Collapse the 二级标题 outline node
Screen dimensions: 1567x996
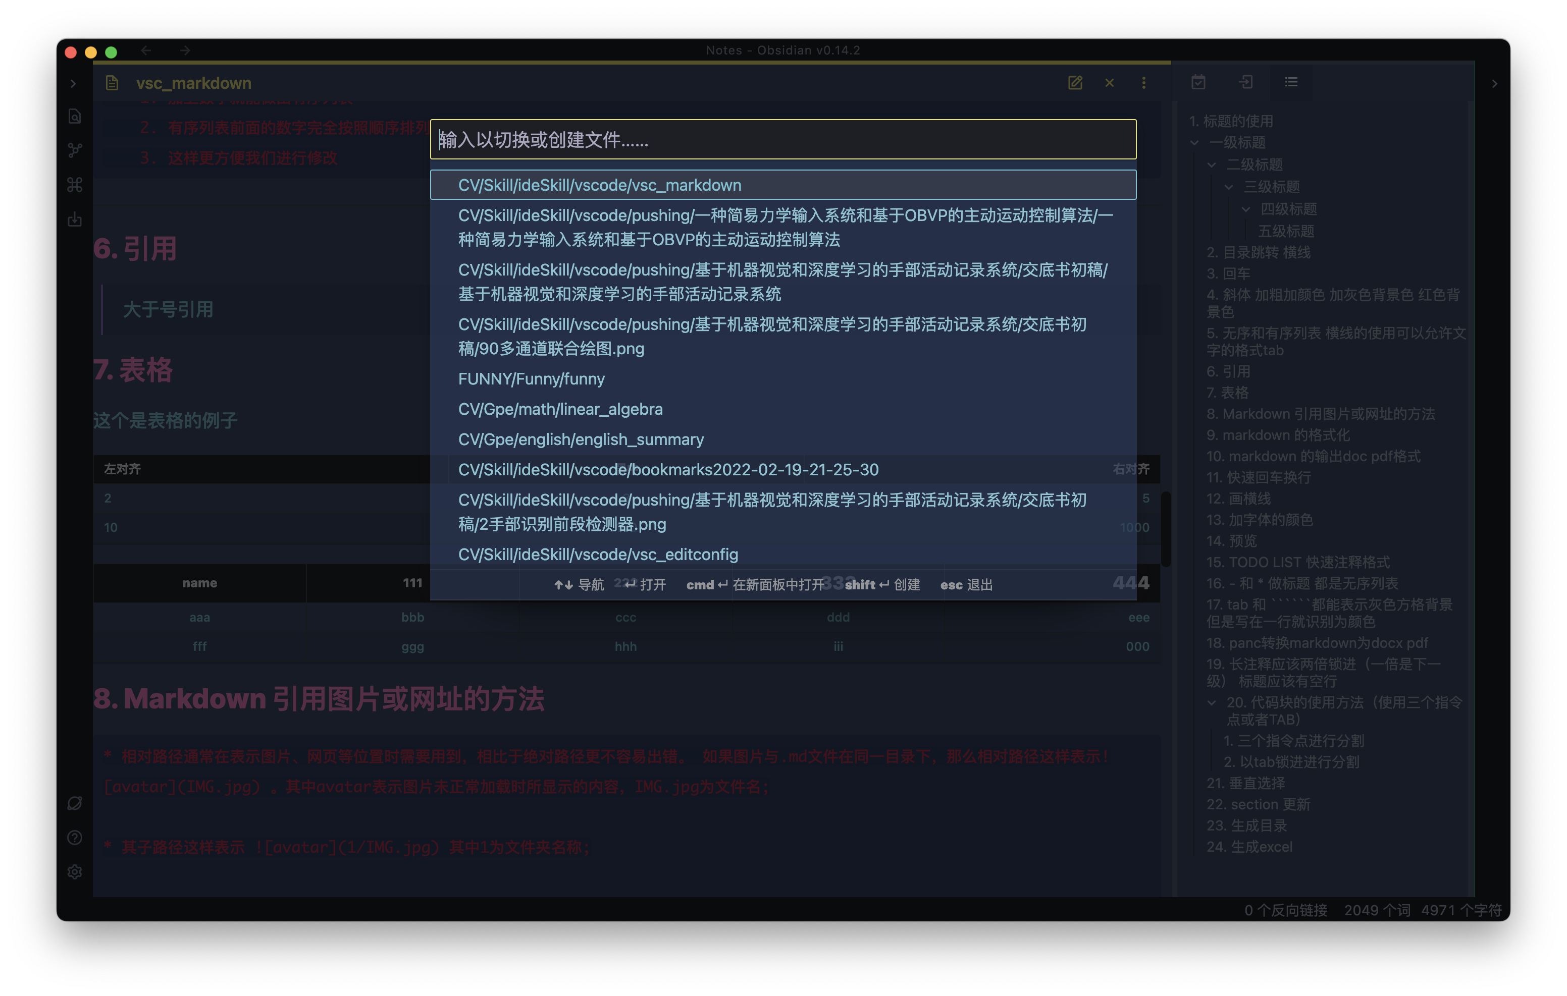[x=1211, y=165]
